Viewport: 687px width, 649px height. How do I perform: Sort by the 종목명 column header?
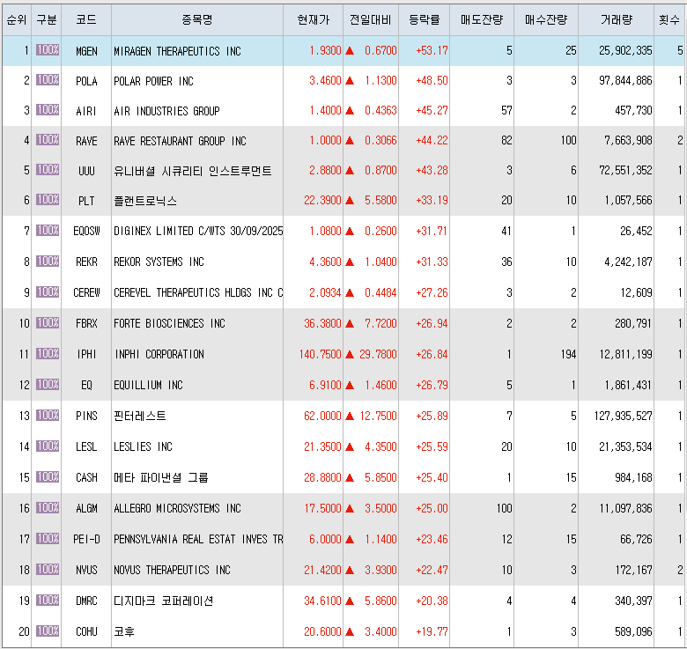197,19
